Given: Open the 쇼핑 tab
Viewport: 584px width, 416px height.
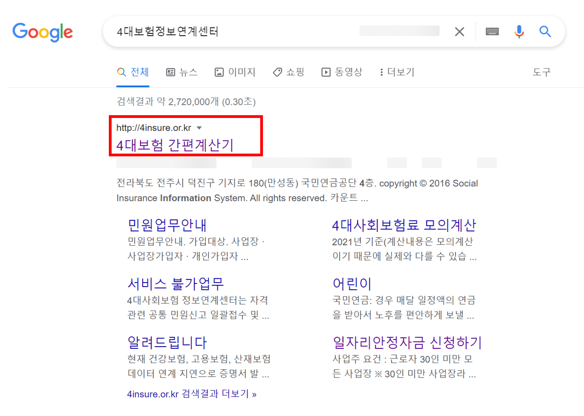Looking at the screenshot, I should (288, 72).
